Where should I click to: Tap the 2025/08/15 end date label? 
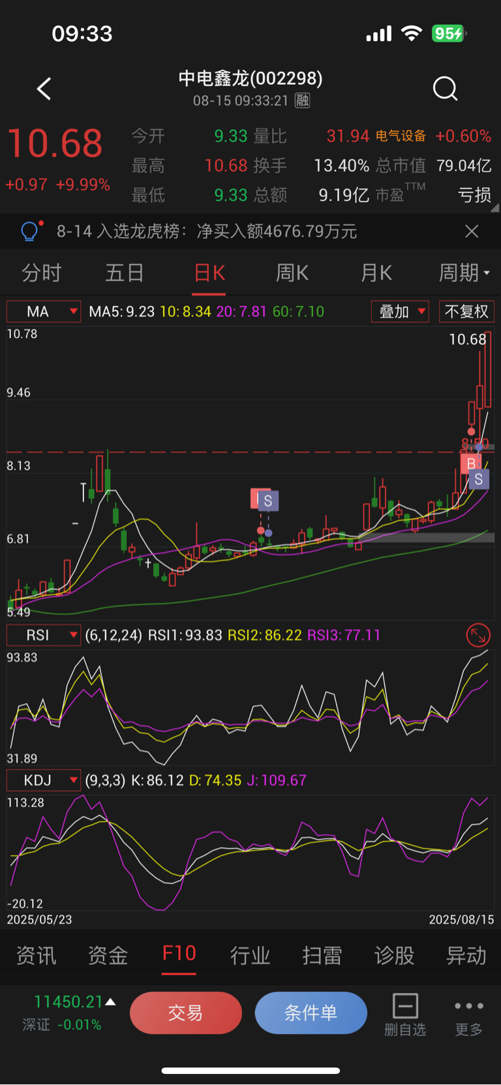[461, 919]
